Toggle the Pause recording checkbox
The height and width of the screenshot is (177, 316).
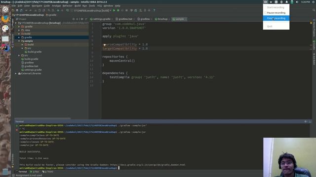click(x=265, y=13)
